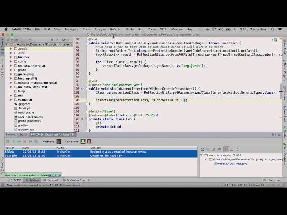Click scroll-from-source target icon in Project panel
The height and width of the screenshot is (215, 287).
[x=52, y=39]
